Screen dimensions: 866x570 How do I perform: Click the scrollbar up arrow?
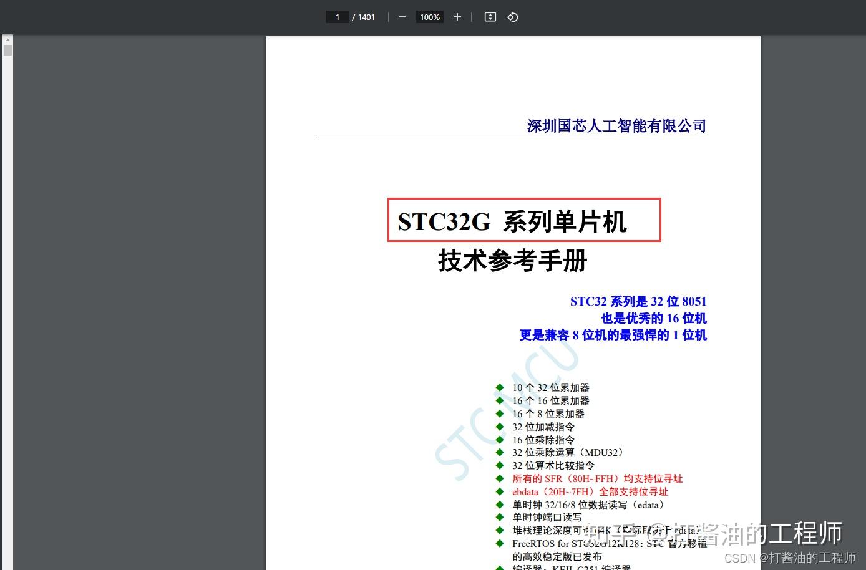coord(7,40)
